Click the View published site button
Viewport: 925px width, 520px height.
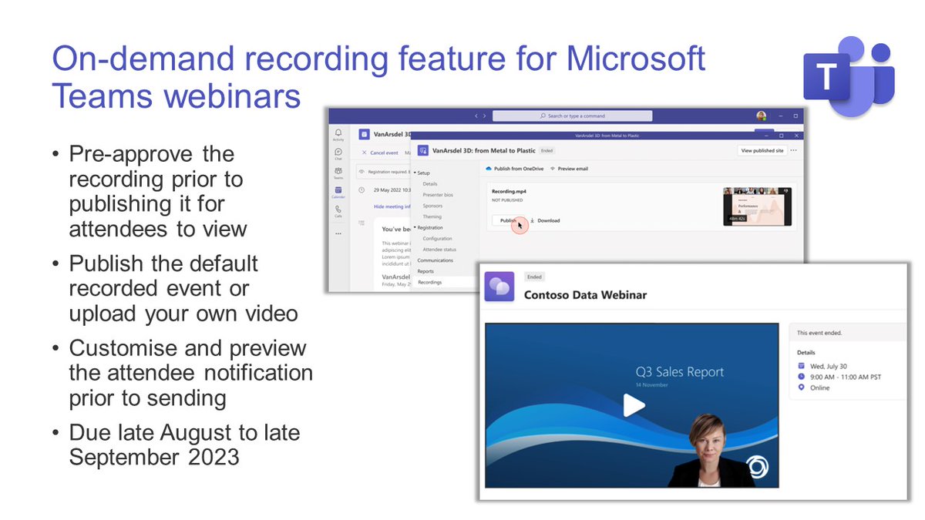(x=761, y=150)
